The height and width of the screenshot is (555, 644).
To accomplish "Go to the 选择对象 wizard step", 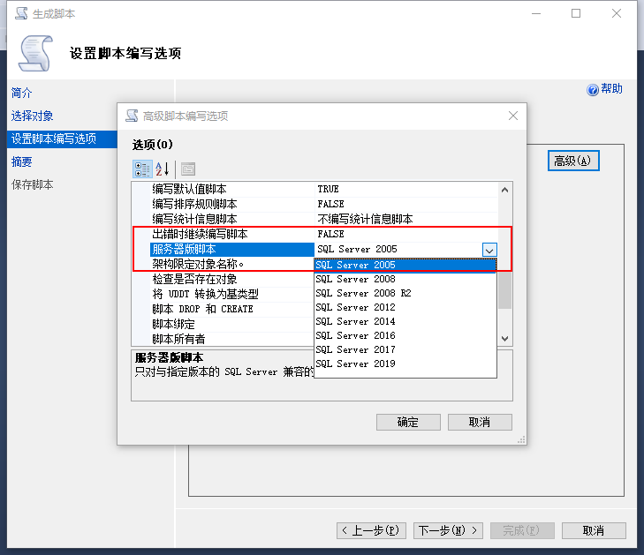I will point(33,116).
